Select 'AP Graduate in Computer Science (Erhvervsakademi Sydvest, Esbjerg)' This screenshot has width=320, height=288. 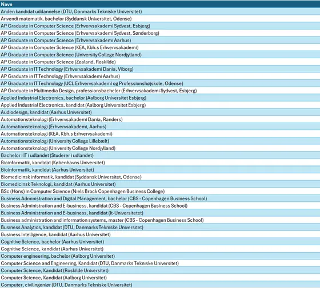point(160,26)
